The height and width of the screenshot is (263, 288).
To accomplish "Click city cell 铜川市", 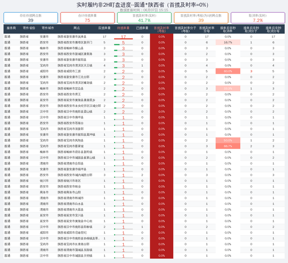I will point(44,181).
